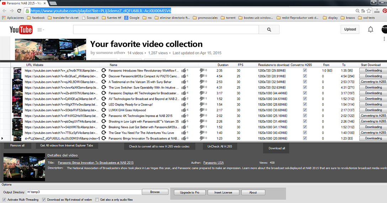Click thumbs down icon for Breaking News Just Got Better row
Viewport: 387px width, 203px height.
202,127
